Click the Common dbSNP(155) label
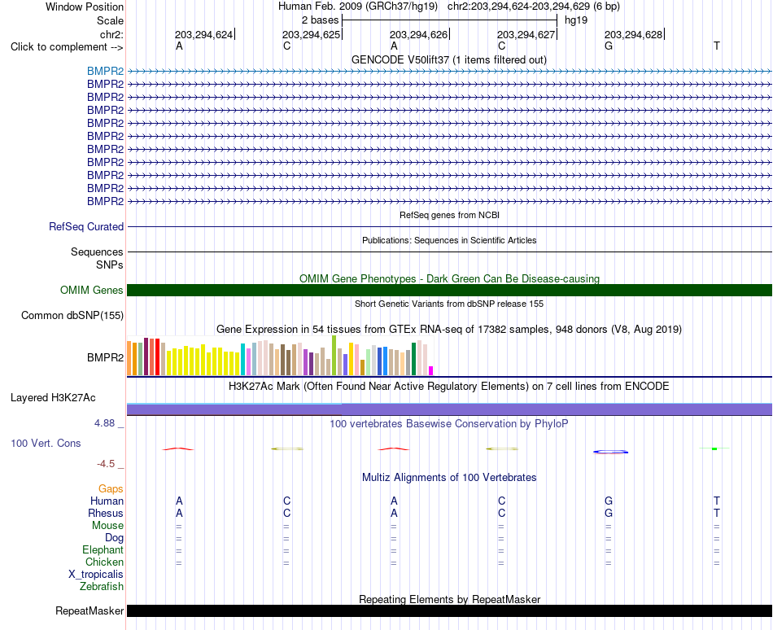This screenshot has height=630, width=773. pyautogui.click(x=72, y=316)
